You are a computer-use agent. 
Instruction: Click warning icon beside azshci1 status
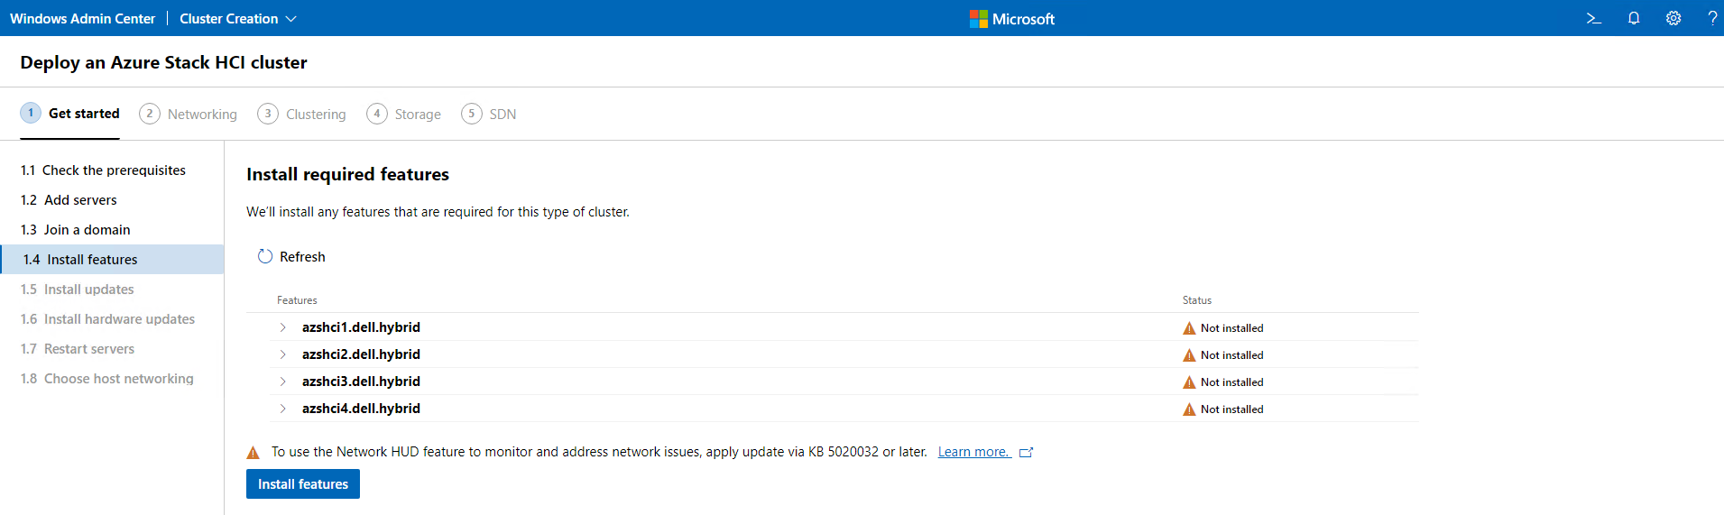click(1189, 328)
